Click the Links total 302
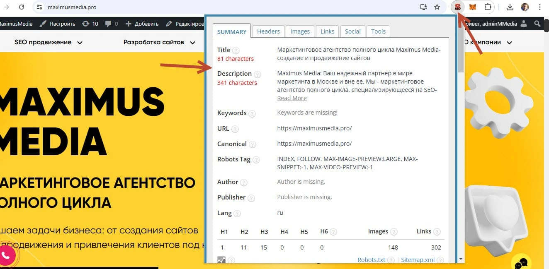 point(436,247)
